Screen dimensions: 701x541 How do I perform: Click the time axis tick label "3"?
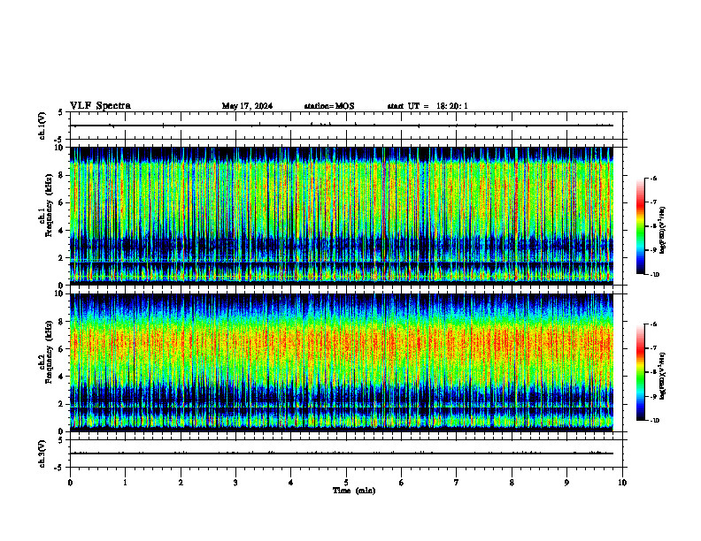pyautogui.click(x=235, y=483)
